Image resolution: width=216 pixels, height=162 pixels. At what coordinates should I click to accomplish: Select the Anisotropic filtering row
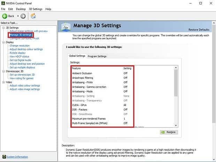(x=102, y=78)
